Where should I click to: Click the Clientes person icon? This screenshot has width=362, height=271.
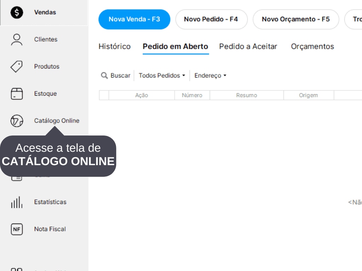tap(17, 40)
